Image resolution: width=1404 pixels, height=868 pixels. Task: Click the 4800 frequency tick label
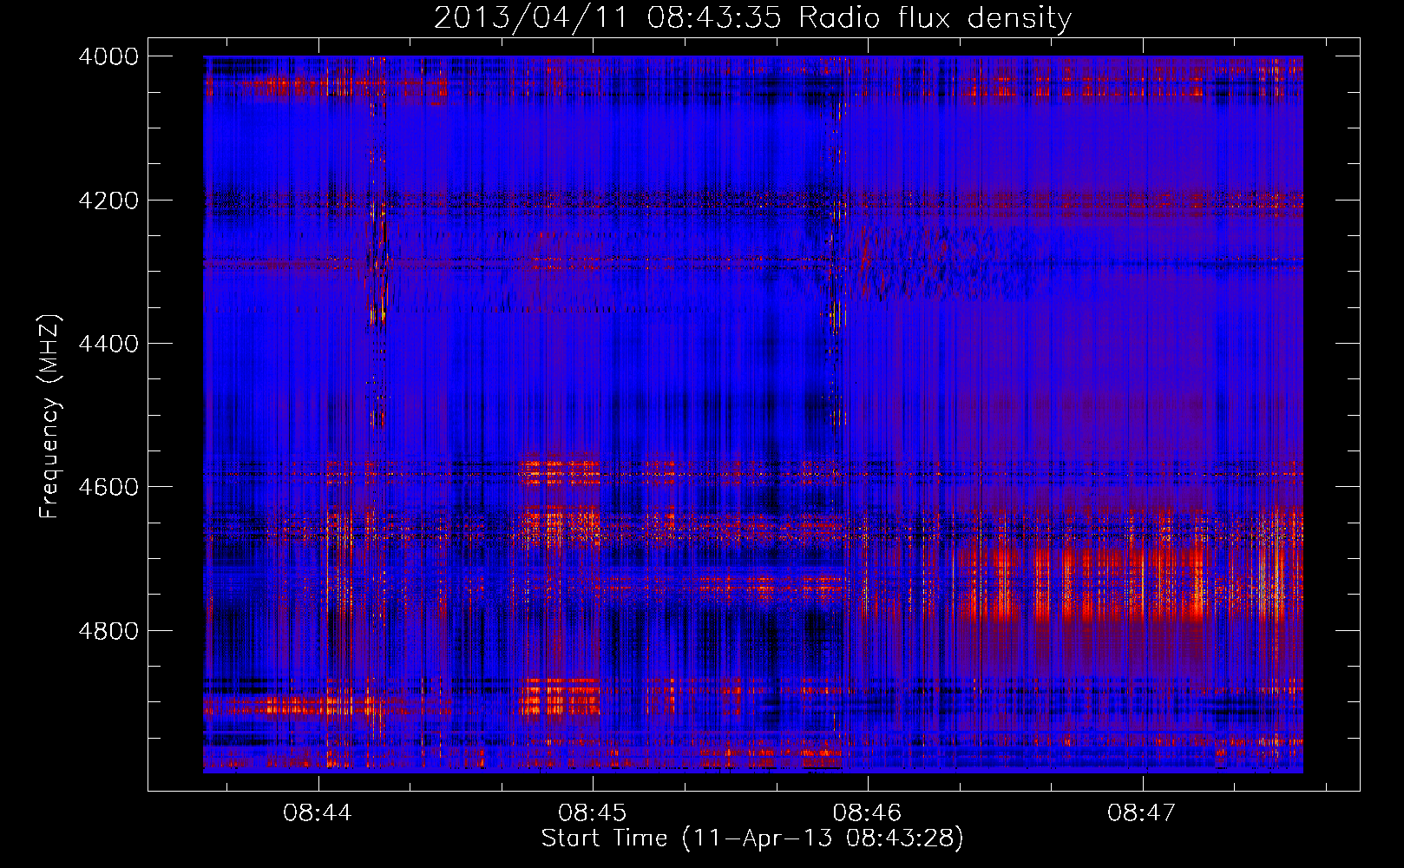pyautogui.click(x=108, y=630)
